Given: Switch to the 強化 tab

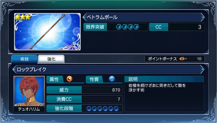Looking at the screenshot, I should [x=51, y=59].
